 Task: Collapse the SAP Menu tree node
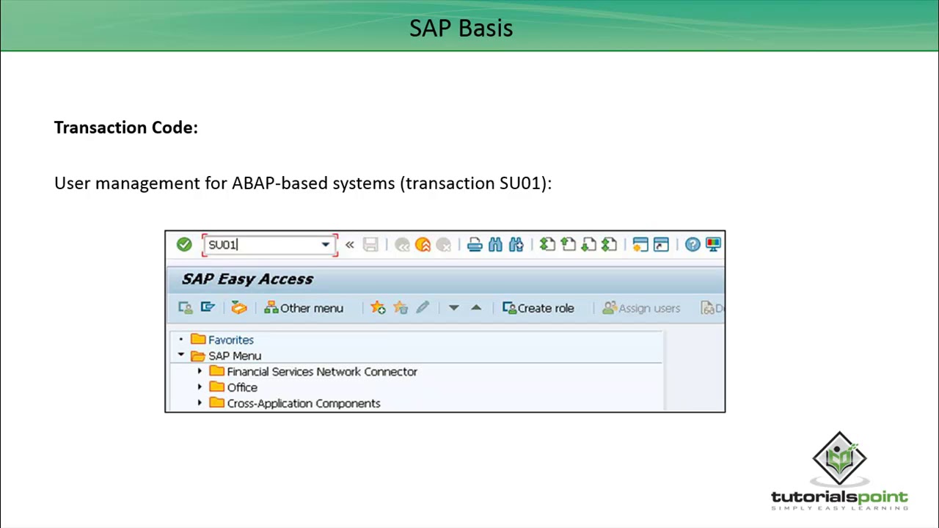point(181,356)
